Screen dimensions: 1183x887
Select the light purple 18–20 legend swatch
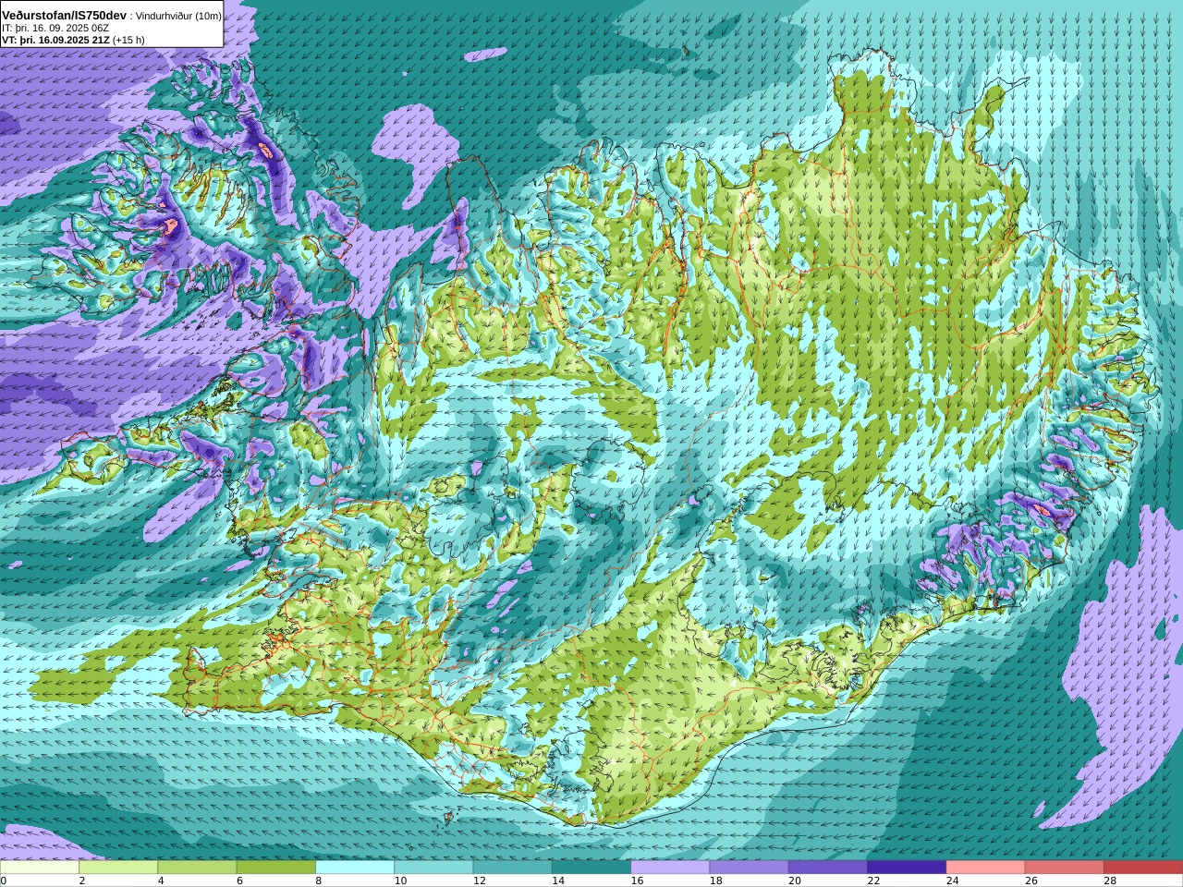(x=749, y=868)
